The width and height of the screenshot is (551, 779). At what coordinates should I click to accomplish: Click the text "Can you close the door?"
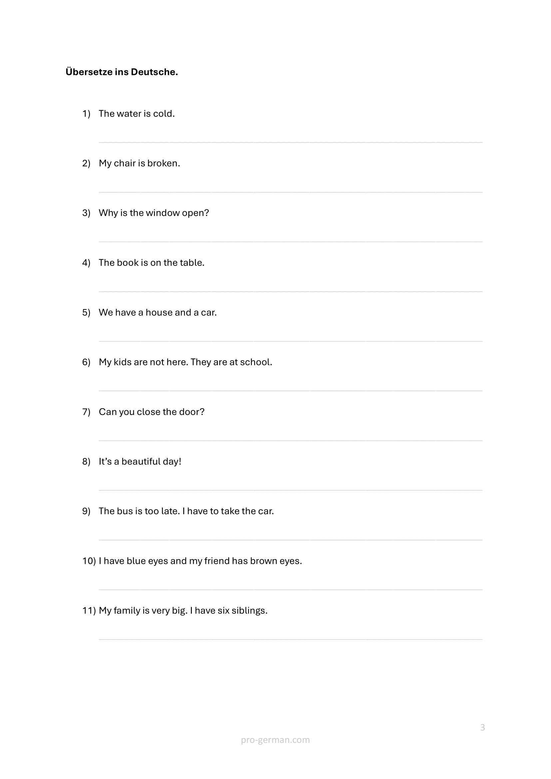[152, 412]
